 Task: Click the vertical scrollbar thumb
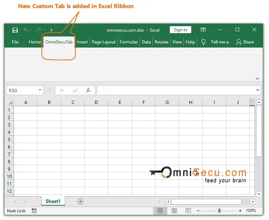point(259,131)
